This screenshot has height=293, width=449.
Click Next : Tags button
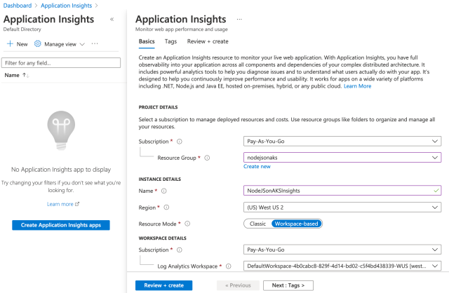pos(288,285)
